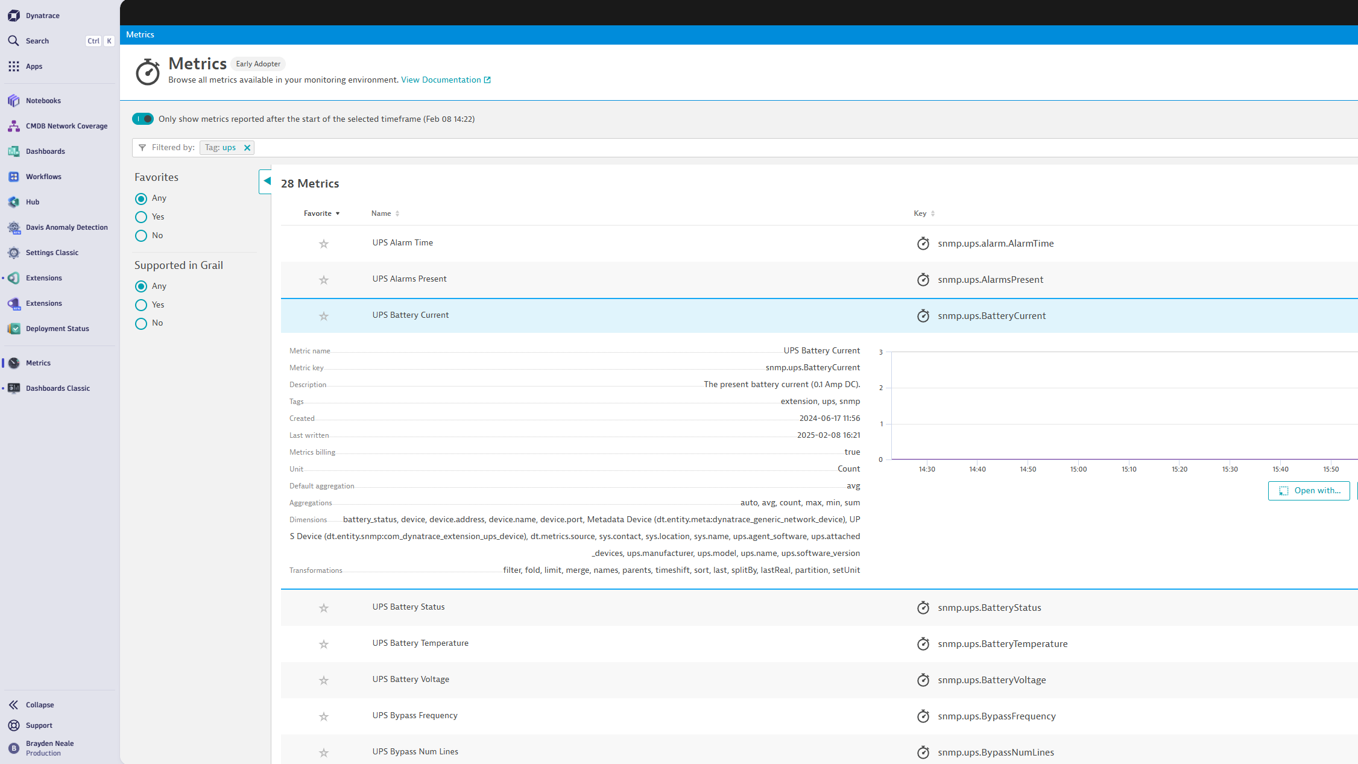
Task: Select Any under Favorites
Action: coord(141,198)
